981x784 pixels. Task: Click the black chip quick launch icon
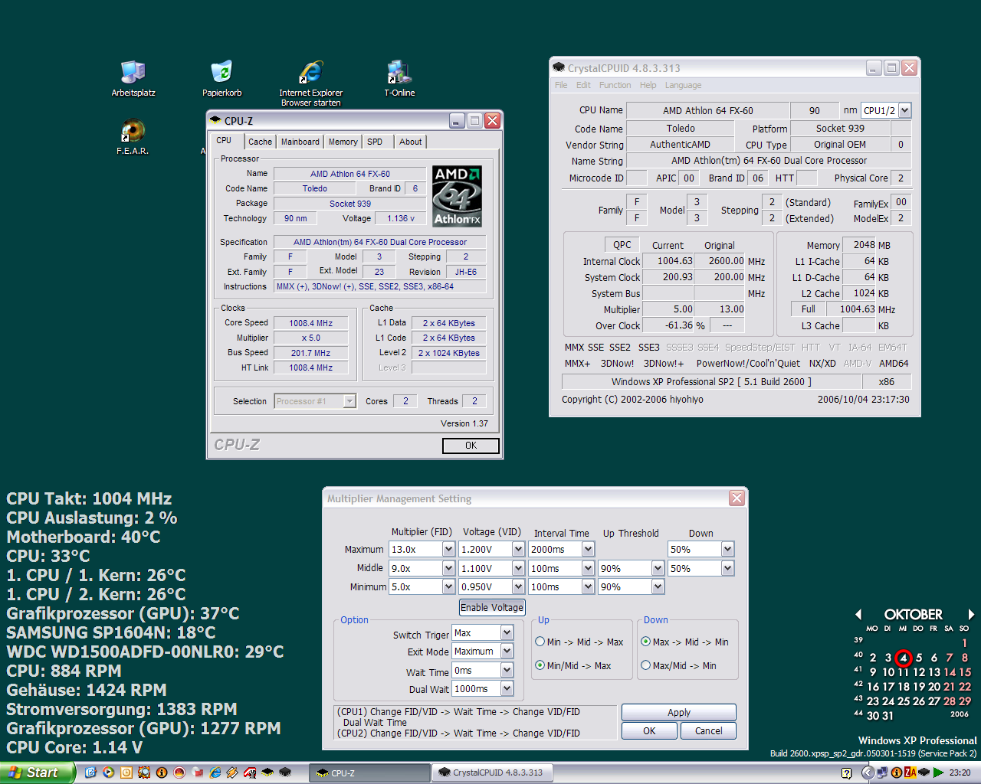(x=285, y=772)
